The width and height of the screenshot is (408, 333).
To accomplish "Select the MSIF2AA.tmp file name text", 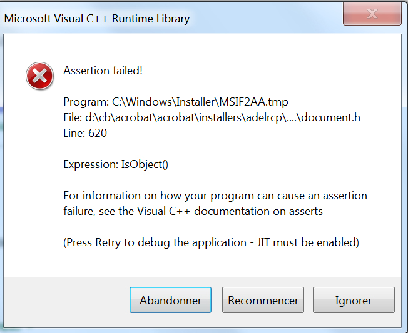I will (253, 102).
